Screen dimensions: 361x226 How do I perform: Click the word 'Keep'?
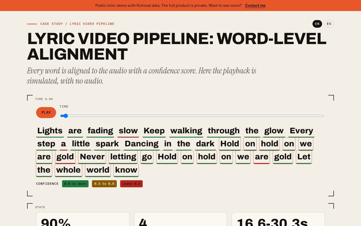[154, 131]
